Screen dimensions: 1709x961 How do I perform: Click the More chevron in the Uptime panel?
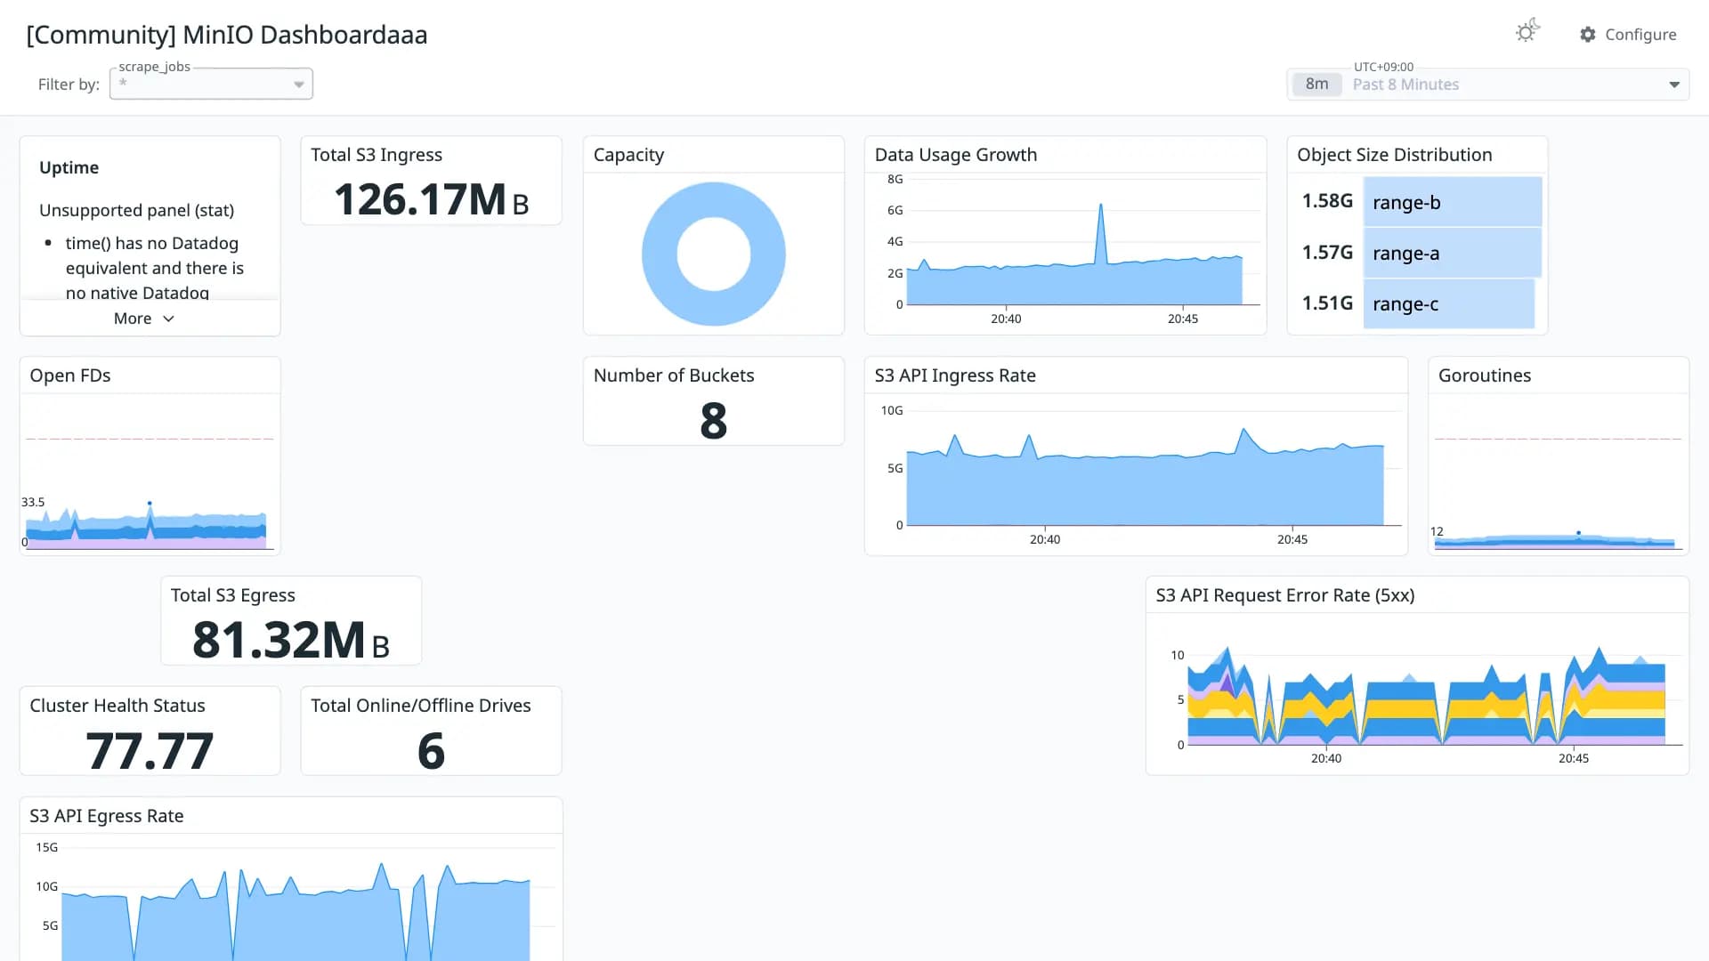pyautogui.click(x=168, y=319)
